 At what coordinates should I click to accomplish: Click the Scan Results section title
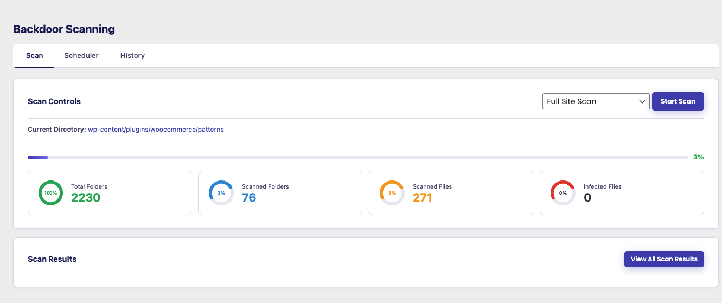52,259
